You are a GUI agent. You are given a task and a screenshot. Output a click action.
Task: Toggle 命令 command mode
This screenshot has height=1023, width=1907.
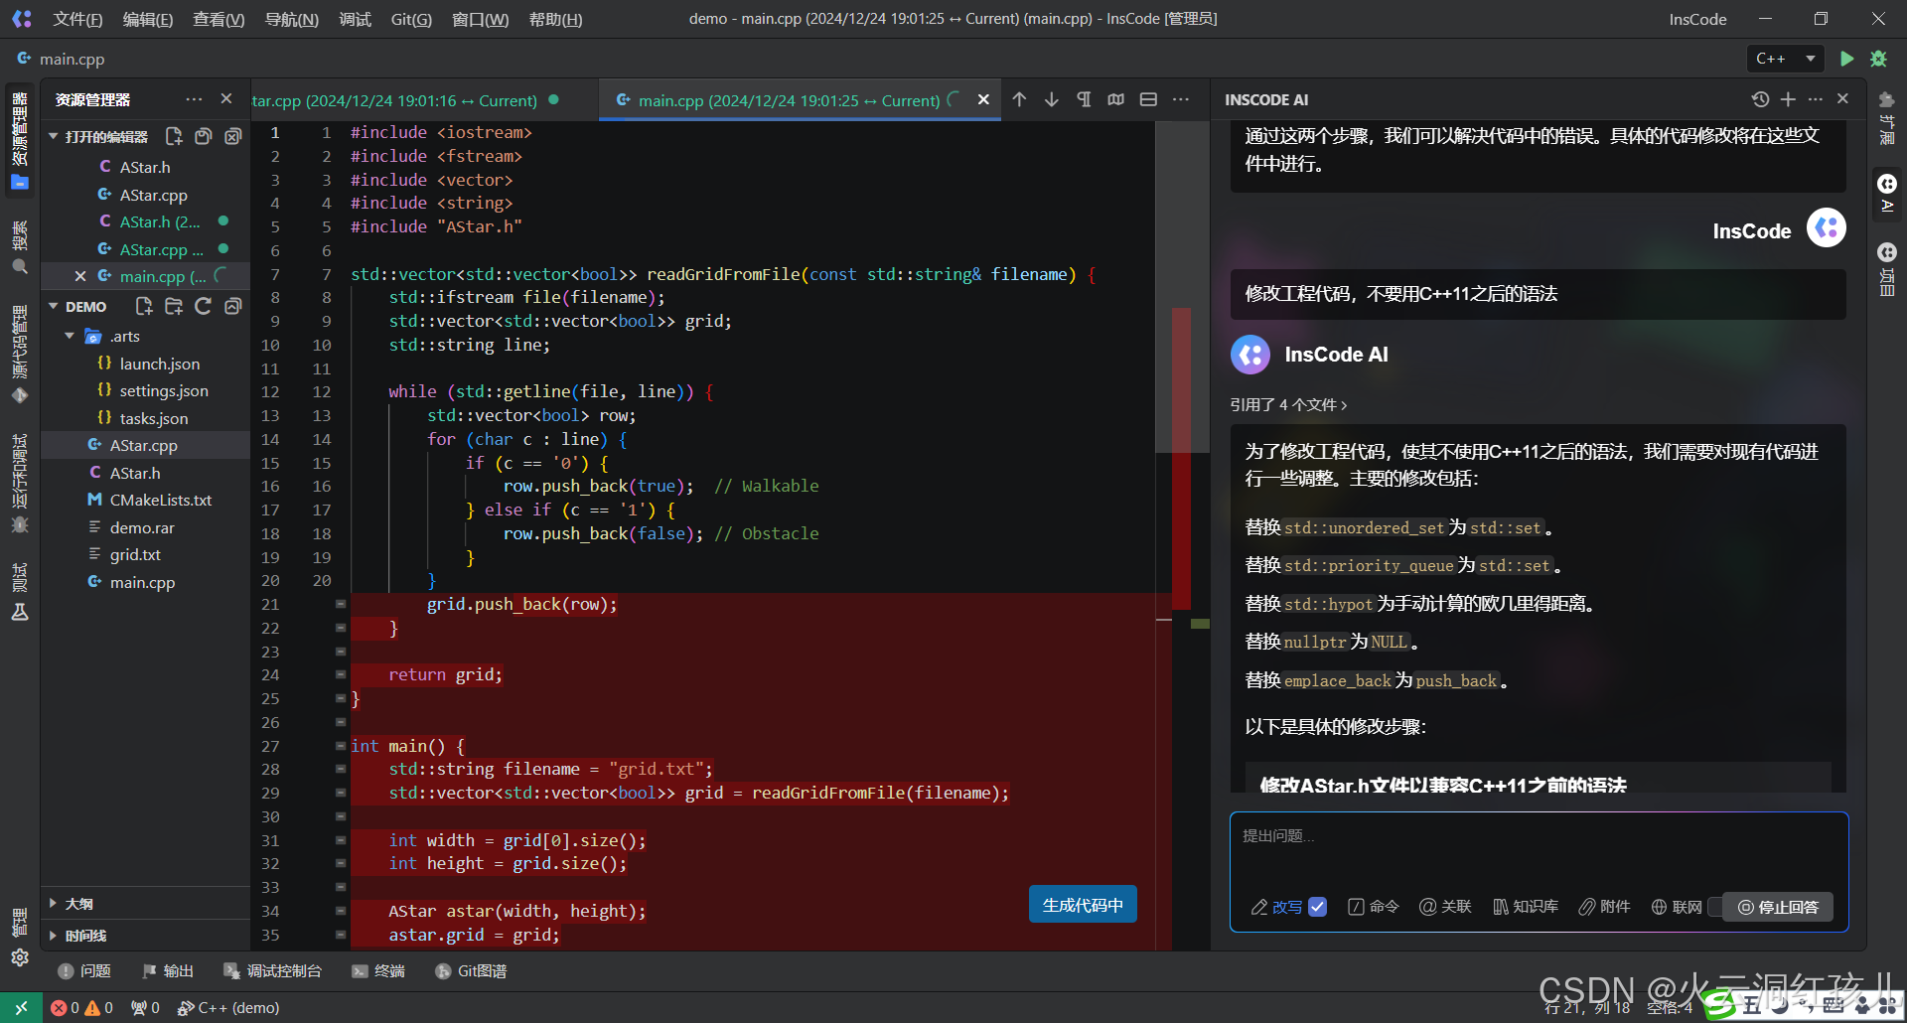(x=1374, y=907)
